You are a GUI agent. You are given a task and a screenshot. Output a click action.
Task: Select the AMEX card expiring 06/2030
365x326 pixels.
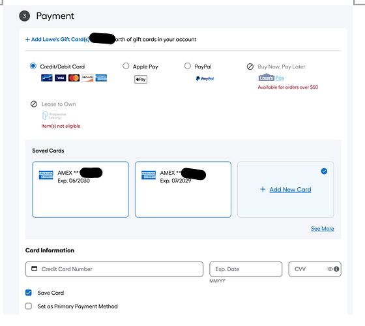[81, 189]
